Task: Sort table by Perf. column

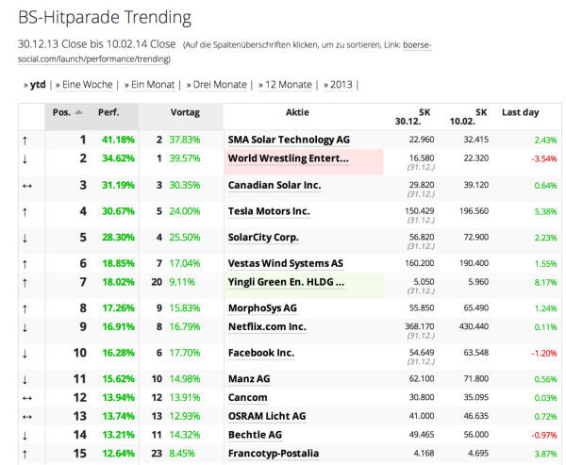Action: click(x=108, y=112)
